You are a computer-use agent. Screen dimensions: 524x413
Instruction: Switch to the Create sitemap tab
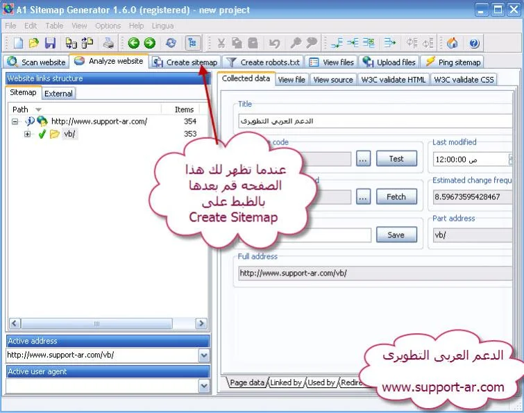(185, 62)
